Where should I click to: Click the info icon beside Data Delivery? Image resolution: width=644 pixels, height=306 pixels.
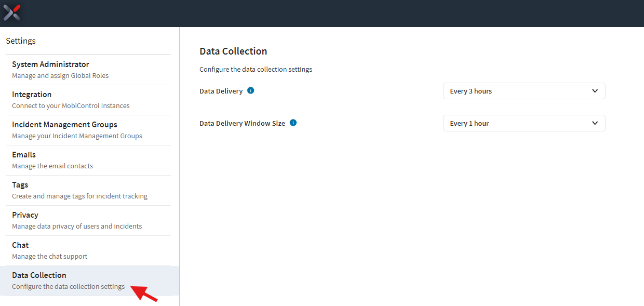point(251,90)
